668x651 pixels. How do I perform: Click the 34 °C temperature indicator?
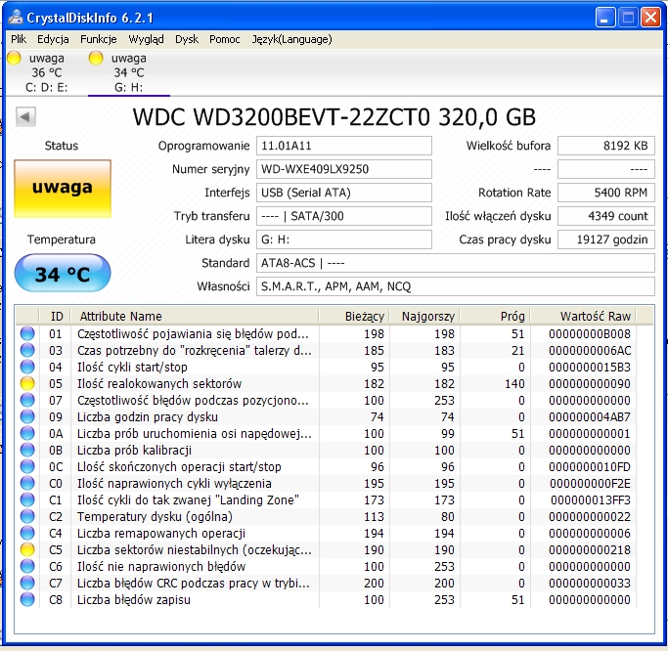[x=63, y=273]
